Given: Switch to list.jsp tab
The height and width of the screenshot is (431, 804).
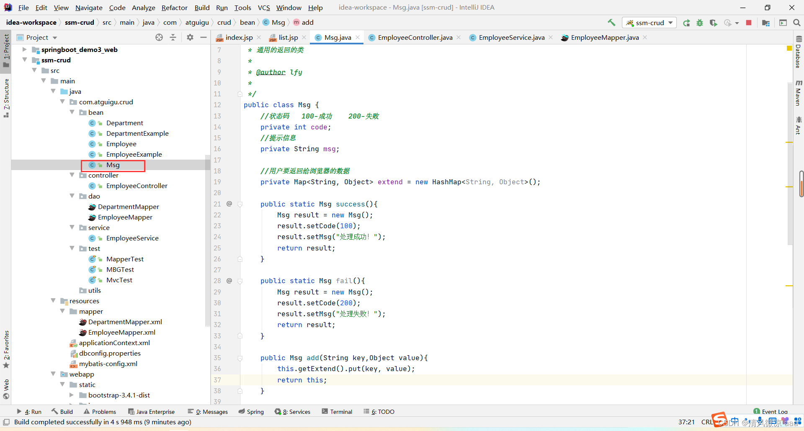Looking at the screenshot, I should coord(288,37).
